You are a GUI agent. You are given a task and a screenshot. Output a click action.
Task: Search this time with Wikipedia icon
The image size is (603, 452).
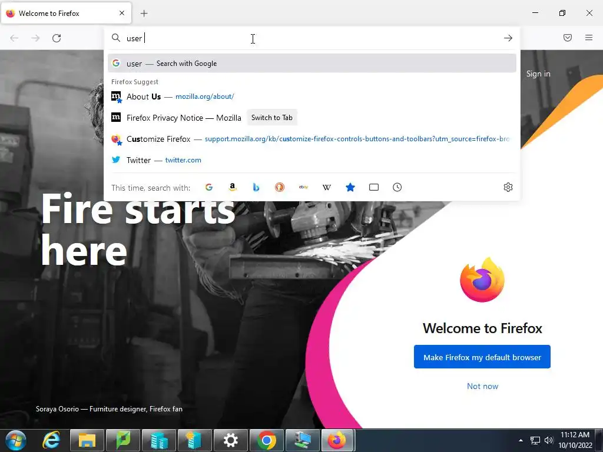(x=326, y=187)
